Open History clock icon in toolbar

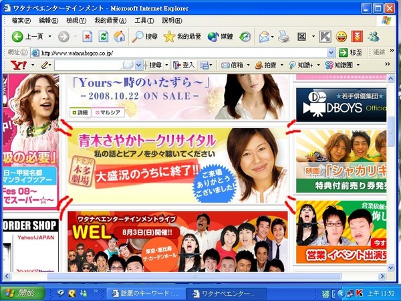point(245,37)
